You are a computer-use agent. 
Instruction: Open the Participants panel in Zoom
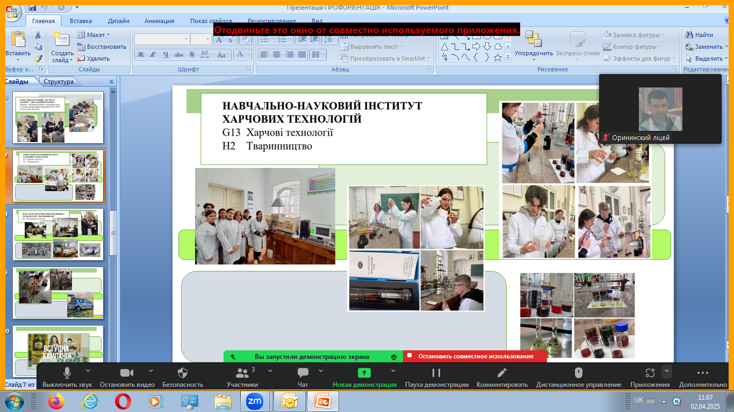tap(242, 373)
